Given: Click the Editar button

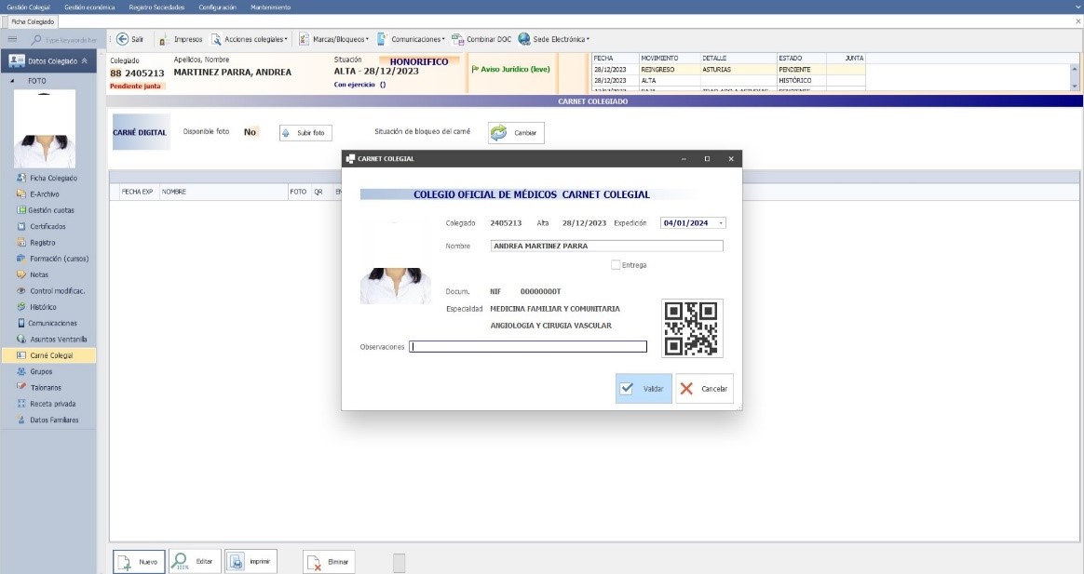Looking at the screenshot, I should (x=195, y=562).
